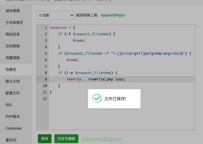Expand the 0.当前 rewrite template dropdown
Image resolution: width=203 pixels, height=144 pixels.
click(x=56, y=15)
